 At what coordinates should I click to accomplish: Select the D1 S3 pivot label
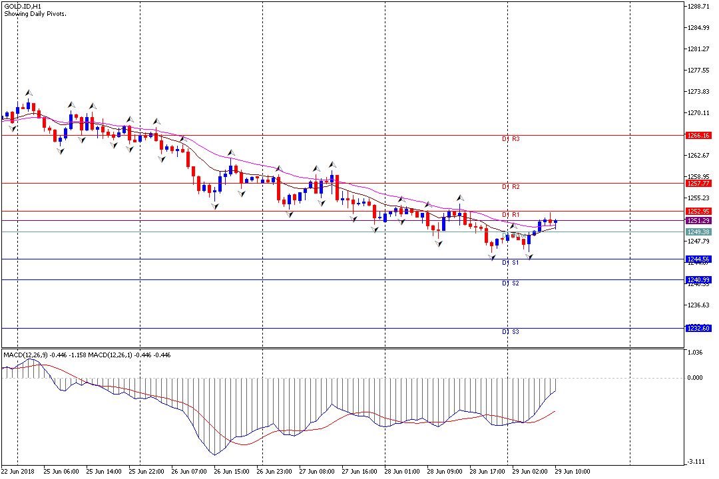tap(511, 332)
